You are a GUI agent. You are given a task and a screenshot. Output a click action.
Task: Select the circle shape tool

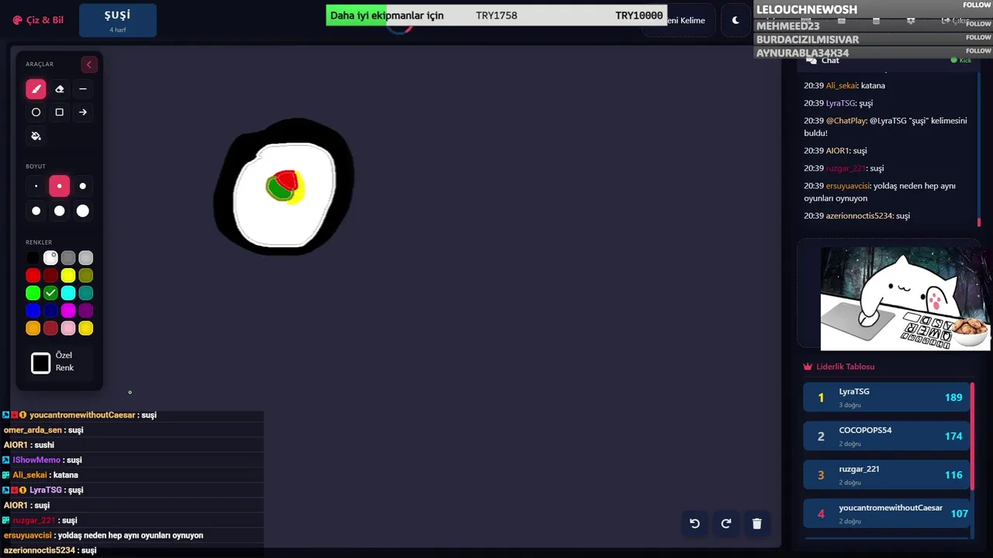[x=36, y=112]
